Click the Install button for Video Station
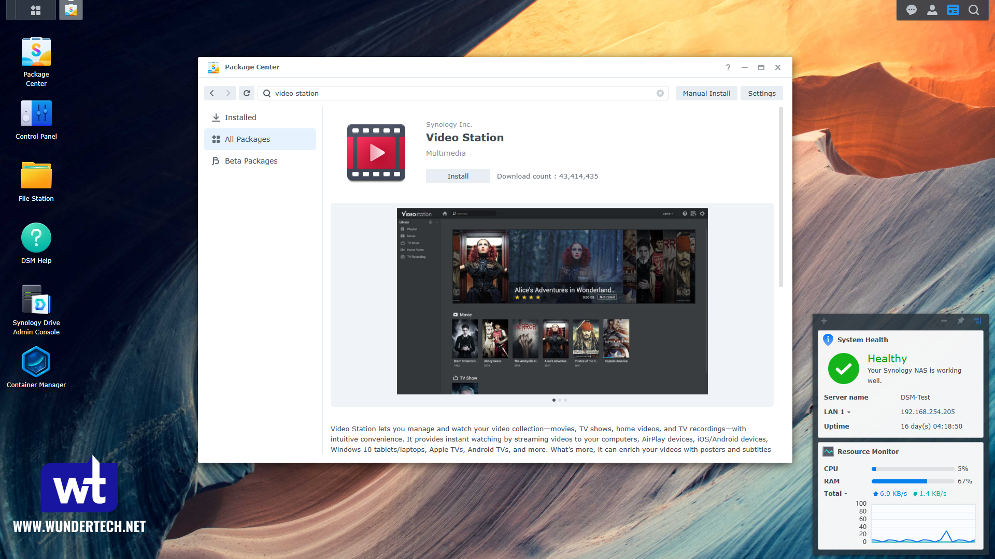Image resolution: width=995 pixels, height=559 pixels. (x=458, y=176)
